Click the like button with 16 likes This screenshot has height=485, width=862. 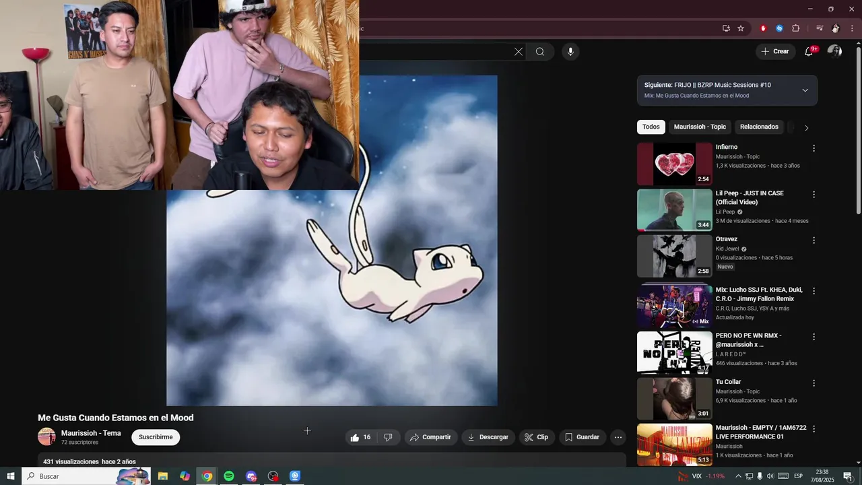[361, 437]
